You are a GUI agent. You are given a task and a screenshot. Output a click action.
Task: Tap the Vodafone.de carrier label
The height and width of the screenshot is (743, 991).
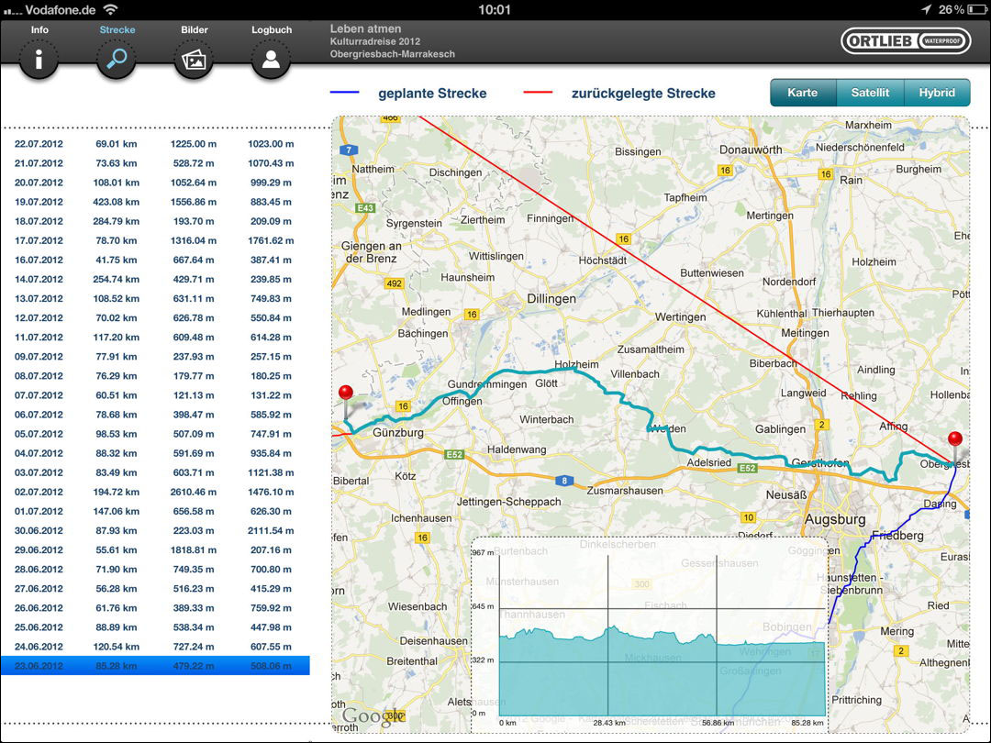coord(61,9)
